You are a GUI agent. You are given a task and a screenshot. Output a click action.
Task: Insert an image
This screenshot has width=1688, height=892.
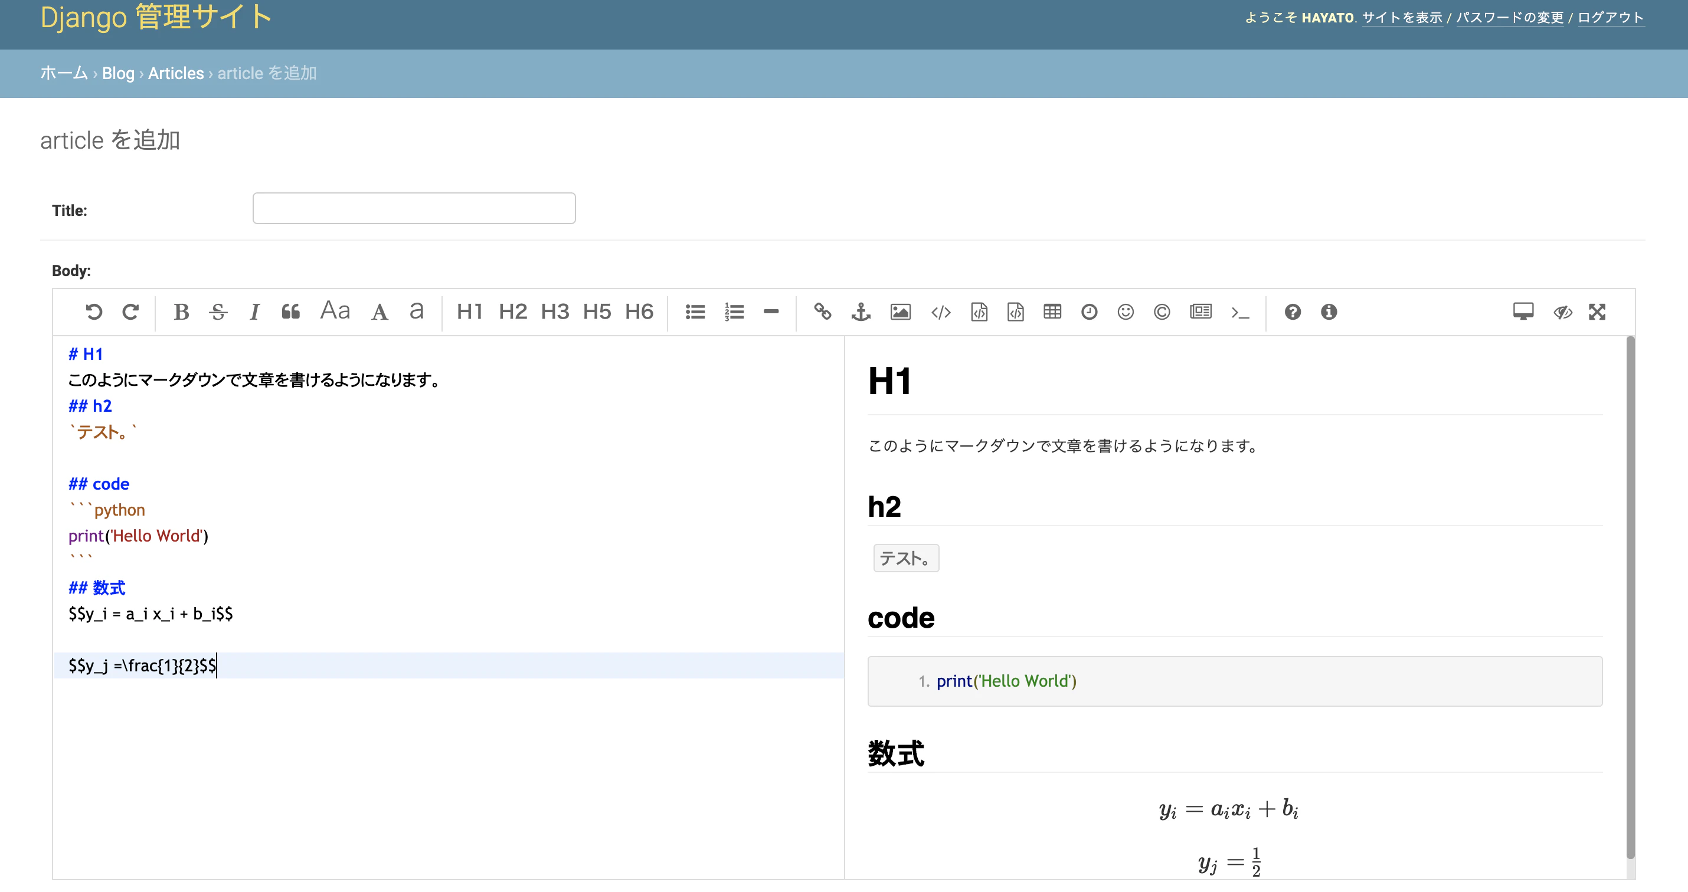900,311
